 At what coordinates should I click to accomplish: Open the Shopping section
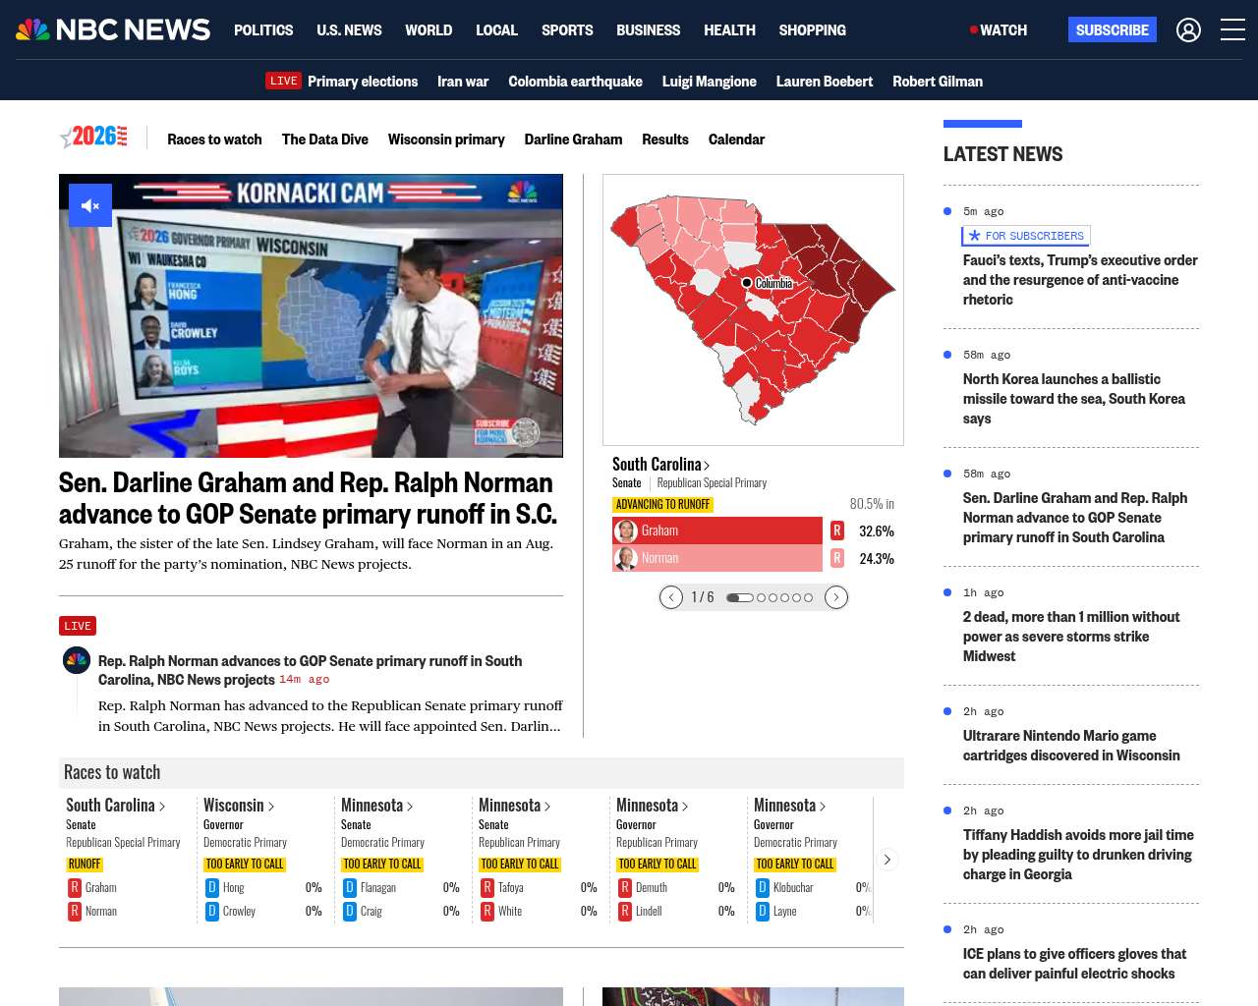pos(812,30)
